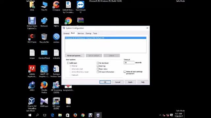Open Task View from the taskbar
The height and width of the screenshot is (118, 211).
pyautogui.click(x=45, y=115)
